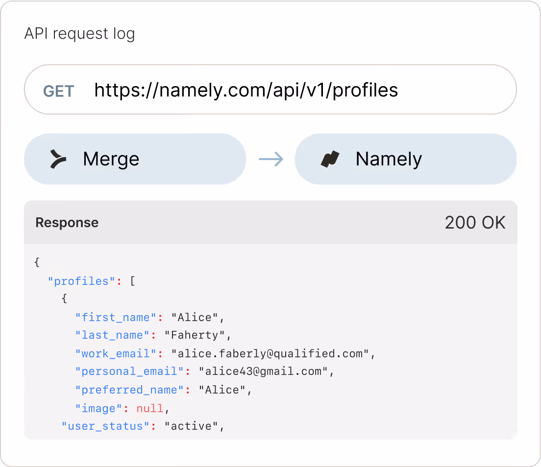Select the Merge pill button

tap(135, 159)
